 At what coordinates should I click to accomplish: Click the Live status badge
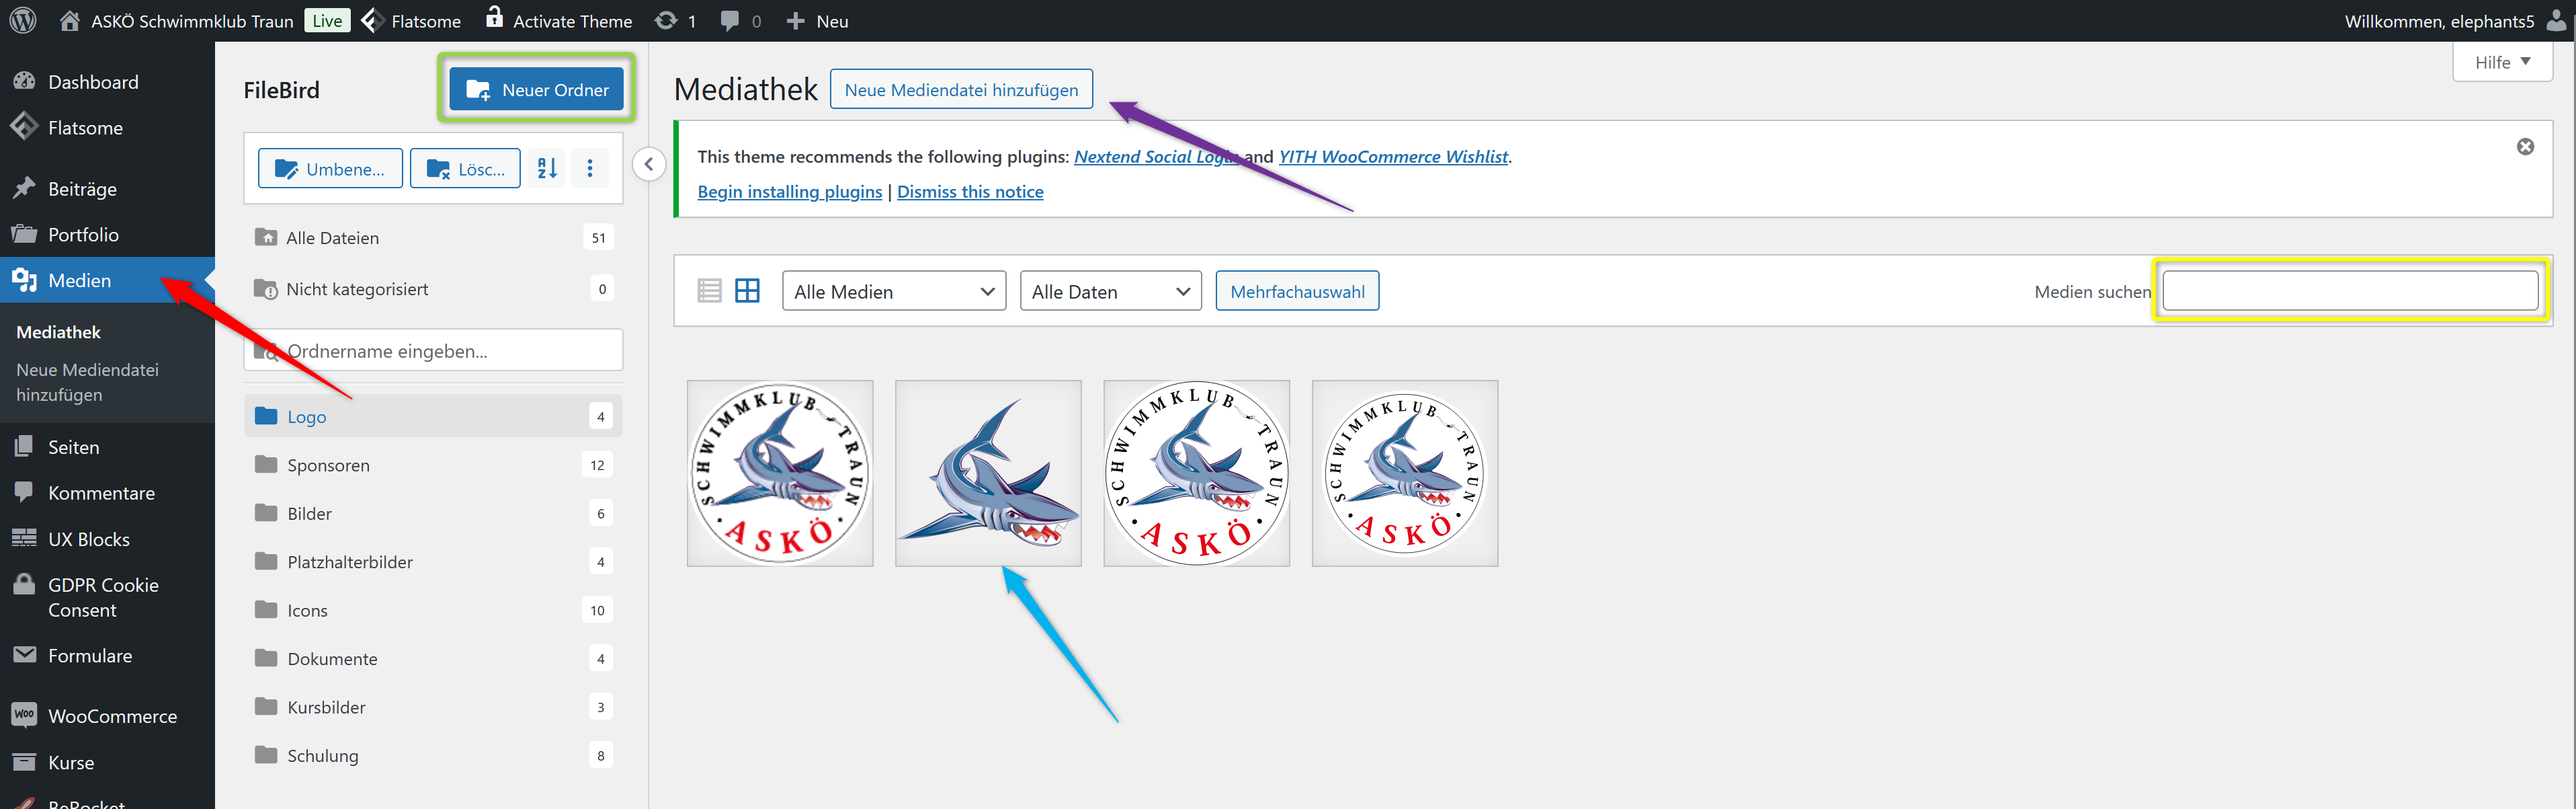(327, 21)
